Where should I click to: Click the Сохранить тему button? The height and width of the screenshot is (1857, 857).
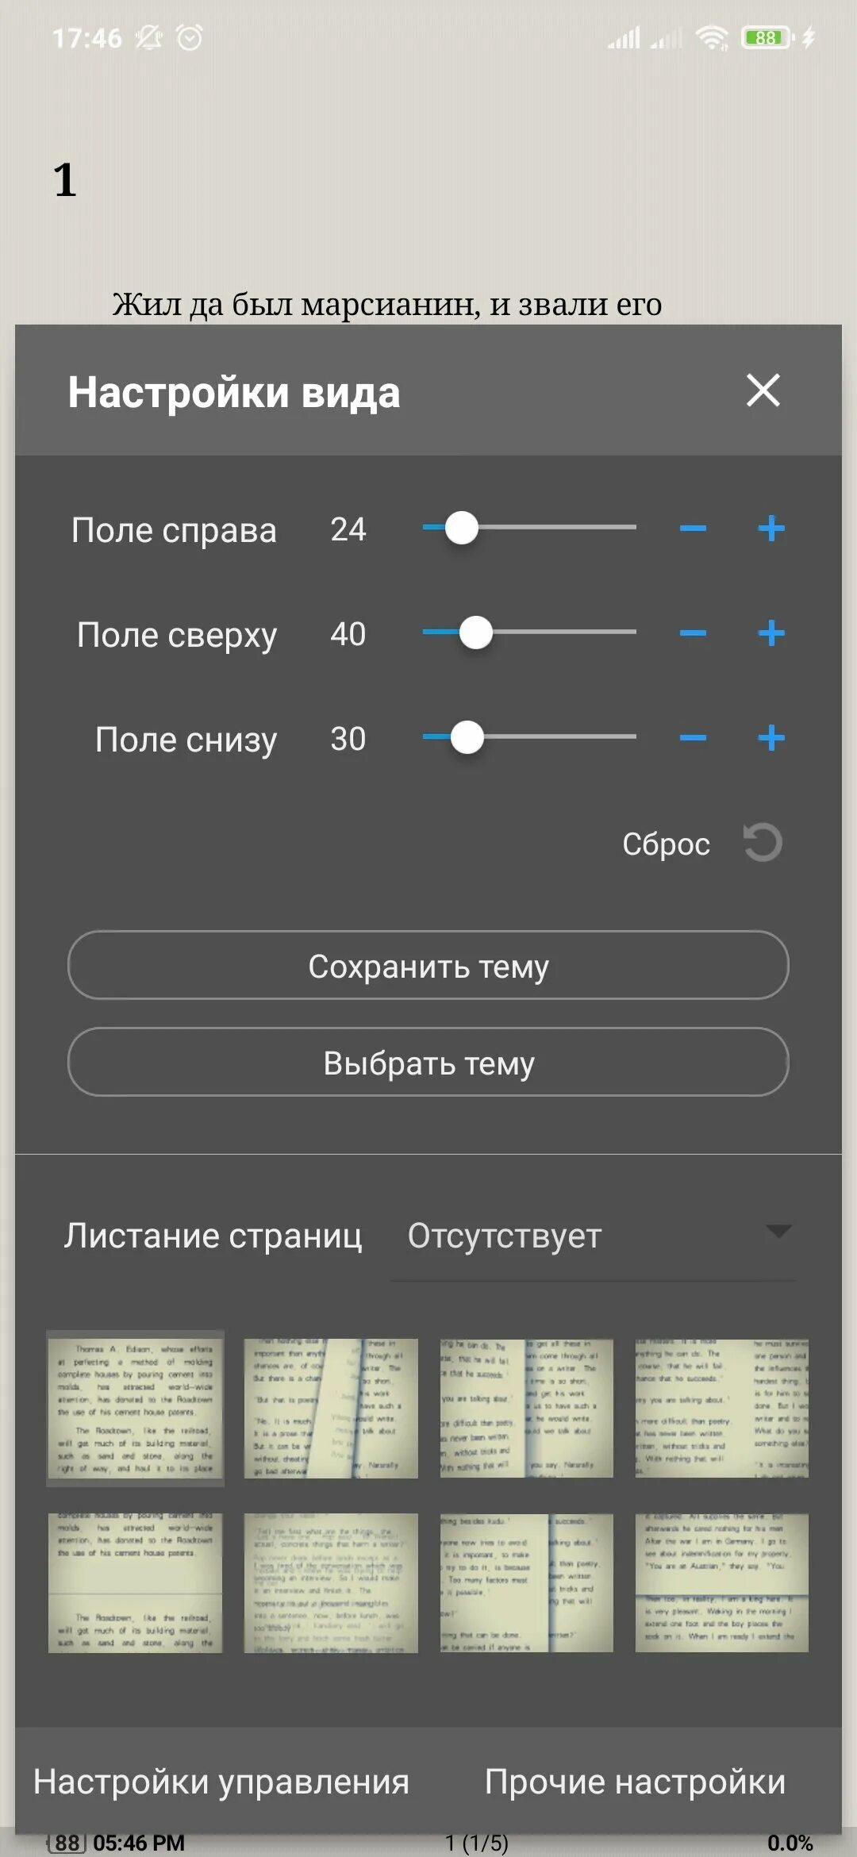tap(428, 965)
